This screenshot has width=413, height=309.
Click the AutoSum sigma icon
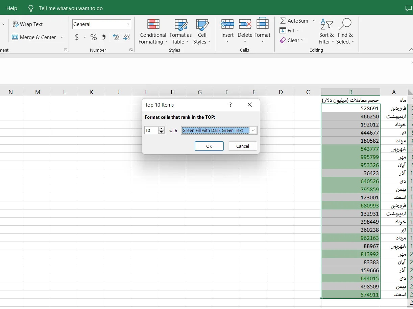click(x=283, y=21)
